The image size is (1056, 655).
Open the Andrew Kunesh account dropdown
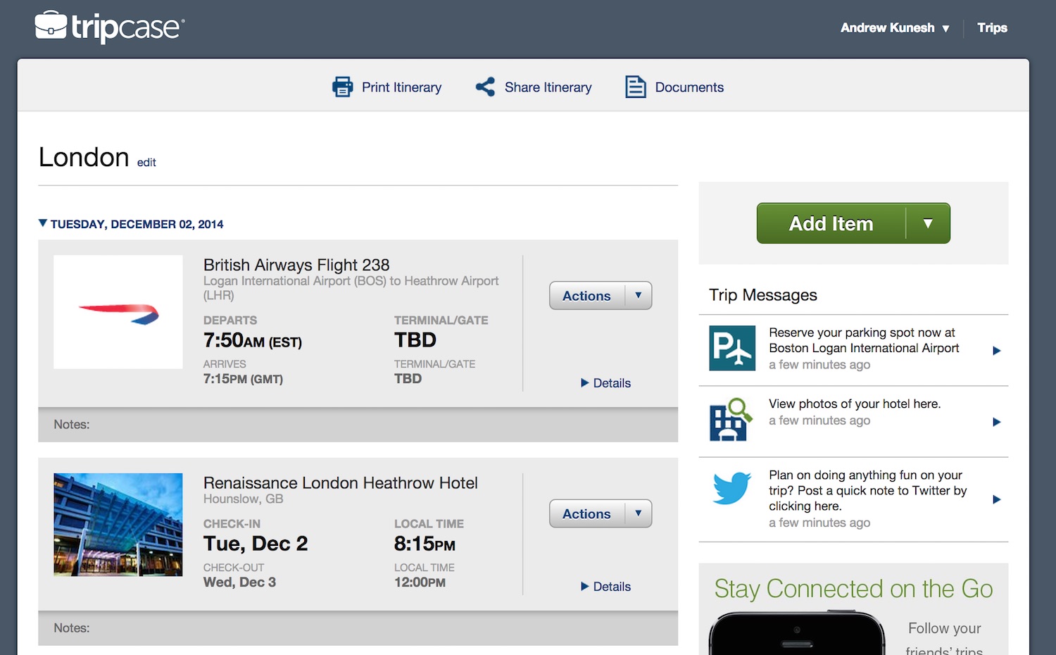click(x=895, y=27)
